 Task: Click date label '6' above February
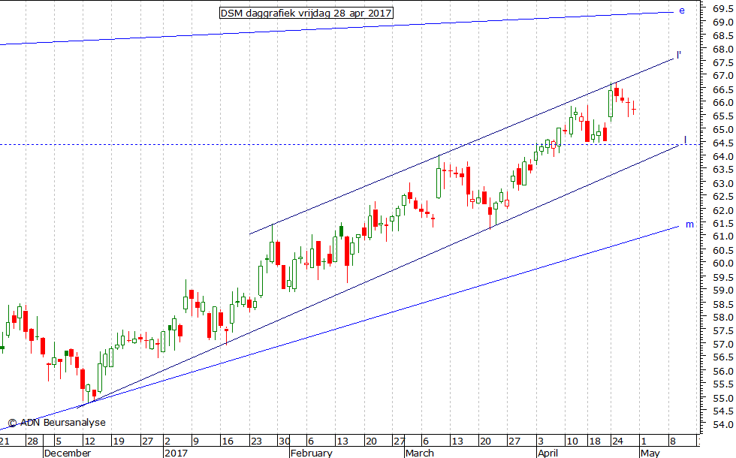[311, 441]
